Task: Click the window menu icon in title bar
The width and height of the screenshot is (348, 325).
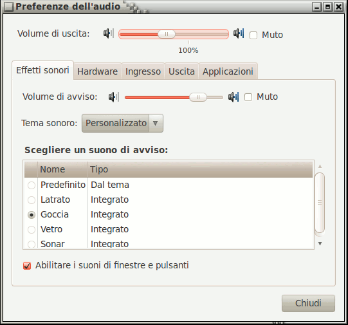Action: 8,6
